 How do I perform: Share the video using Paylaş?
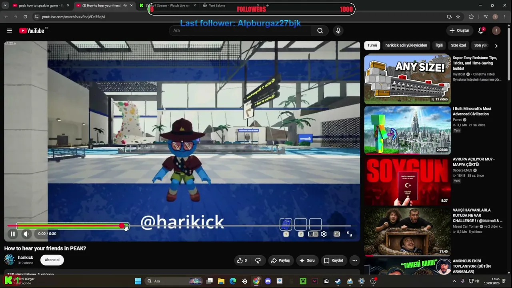[x=280, y=260]
